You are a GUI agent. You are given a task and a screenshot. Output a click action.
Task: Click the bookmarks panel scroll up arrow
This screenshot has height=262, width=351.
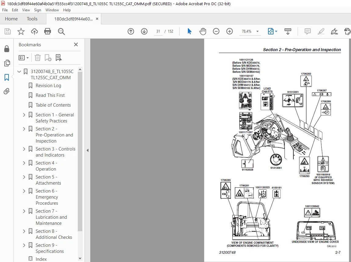coord(80,69)
